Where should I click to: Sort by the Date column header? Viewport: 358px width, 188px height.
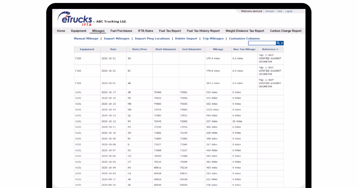(x=113, y=49)
